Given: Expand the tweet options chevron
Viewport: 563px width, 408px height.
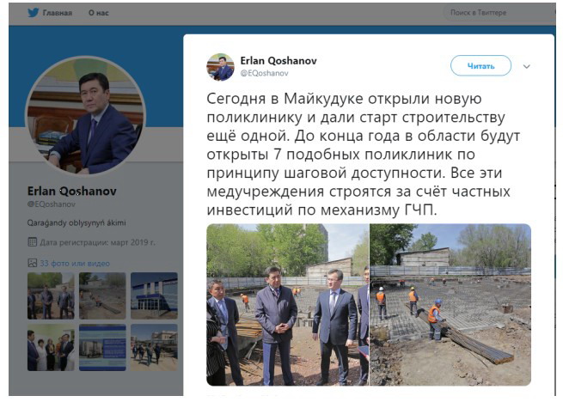Looking at the screenshot, I should (526, 66).
